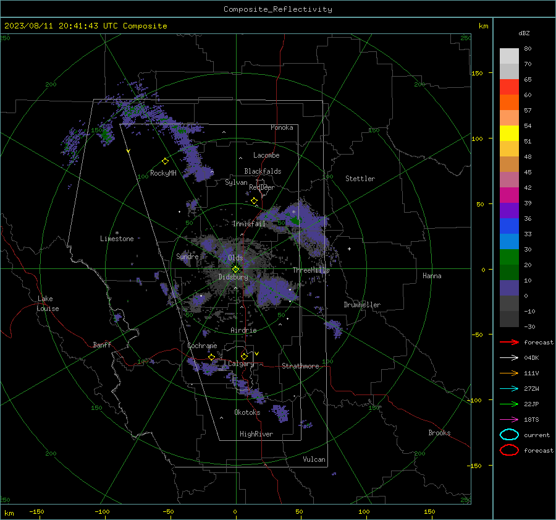The height and width of the screenshot is (520, 556).
Task: Click the Composite_Reflectivity title
Action: tap(278, 9)
